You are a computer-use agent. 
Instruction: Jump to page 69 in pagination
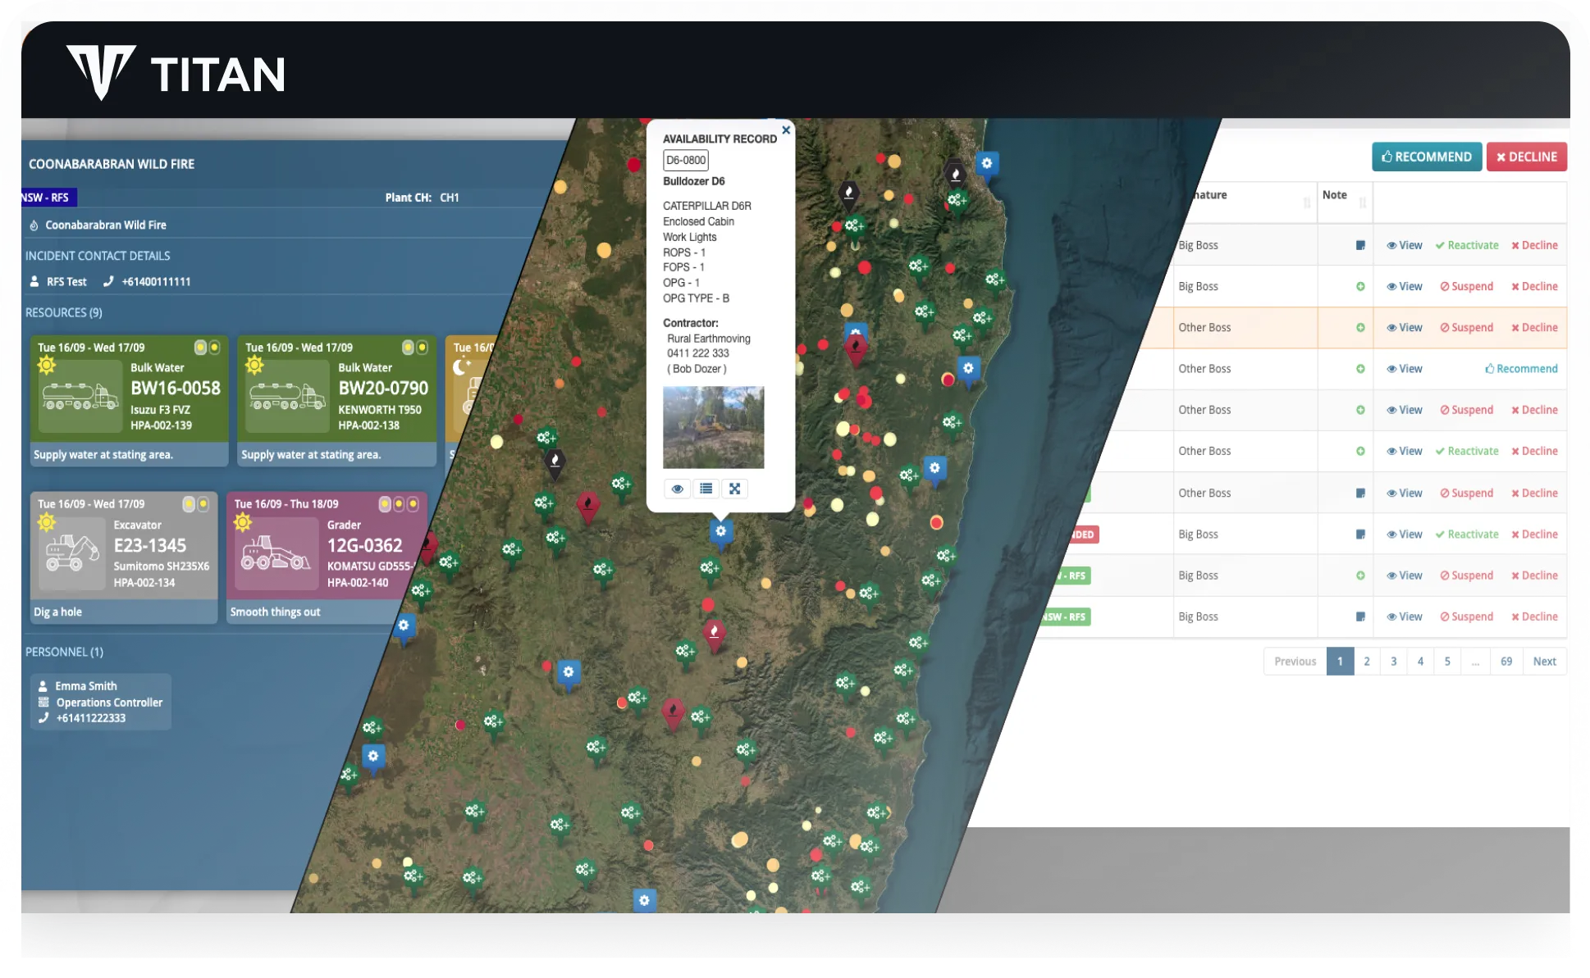tap(1506, 661)
